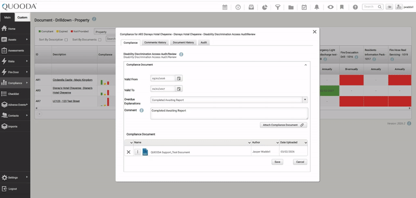Switch to the Document History tab

[183, 43]
